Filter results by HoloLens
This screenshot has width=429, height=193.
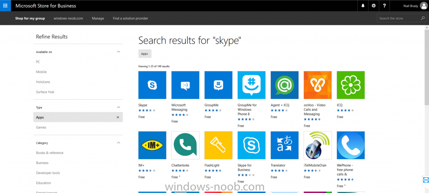tap(43, 82)
